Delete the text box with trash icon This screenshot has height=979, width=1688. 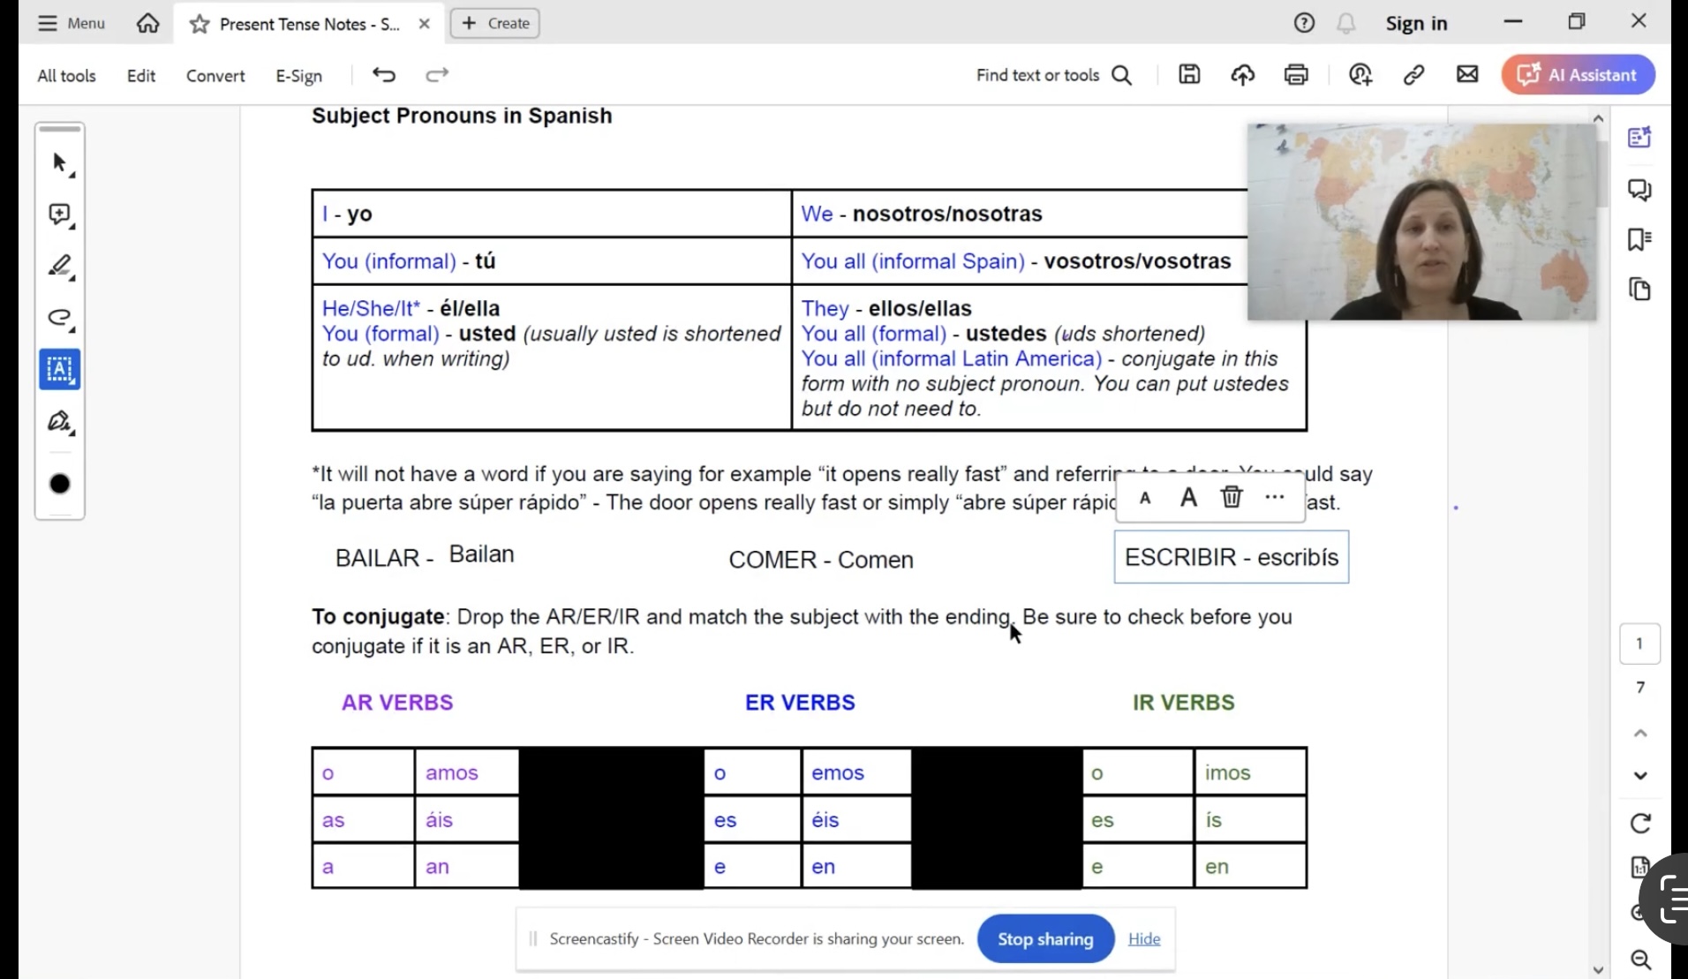(x=1231, y=497)
